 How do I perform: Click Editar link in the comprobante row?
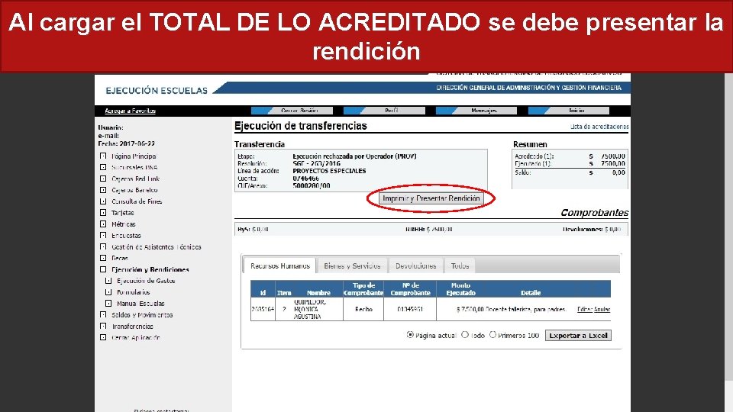(x=584, y=309)
